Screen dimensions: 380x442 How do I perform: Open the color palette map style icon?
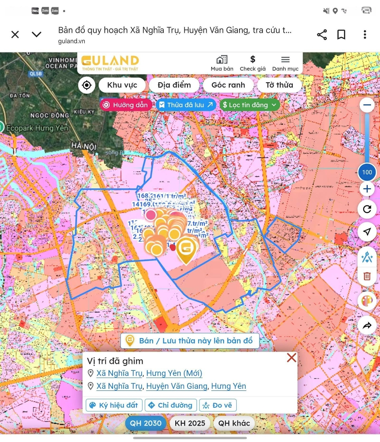pyautogui.click(x=367, y=301)
